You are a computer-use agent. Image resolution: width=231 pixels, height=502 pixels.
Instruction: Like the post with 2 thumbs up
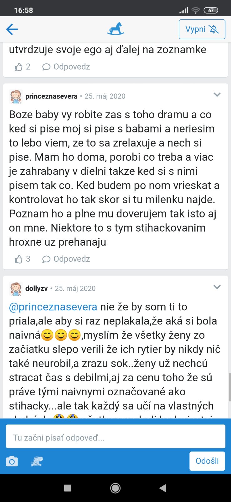pyautogui.click(x=19, y=67)
